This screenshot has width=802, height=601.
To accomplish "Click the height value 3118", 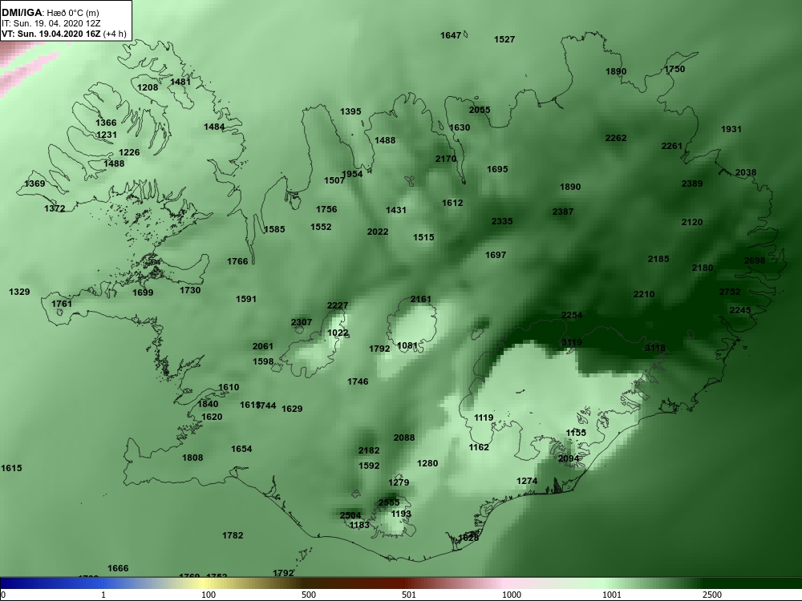I will pyautogui.click(x=654, y=348).
